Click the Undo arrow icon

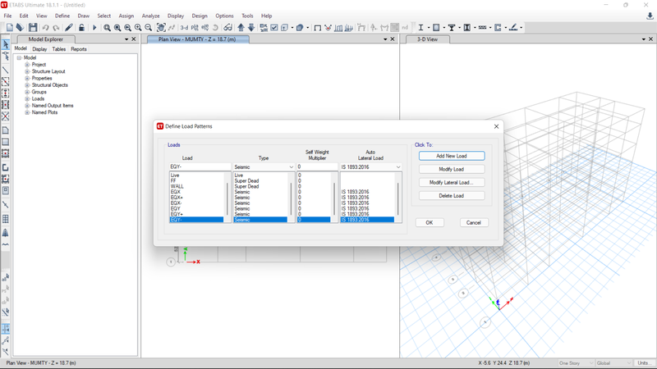(x=45, y=28)
